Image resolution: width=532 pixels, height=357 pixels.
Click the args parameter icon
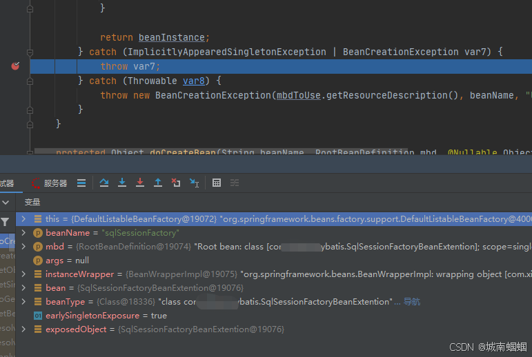(38, 261)
